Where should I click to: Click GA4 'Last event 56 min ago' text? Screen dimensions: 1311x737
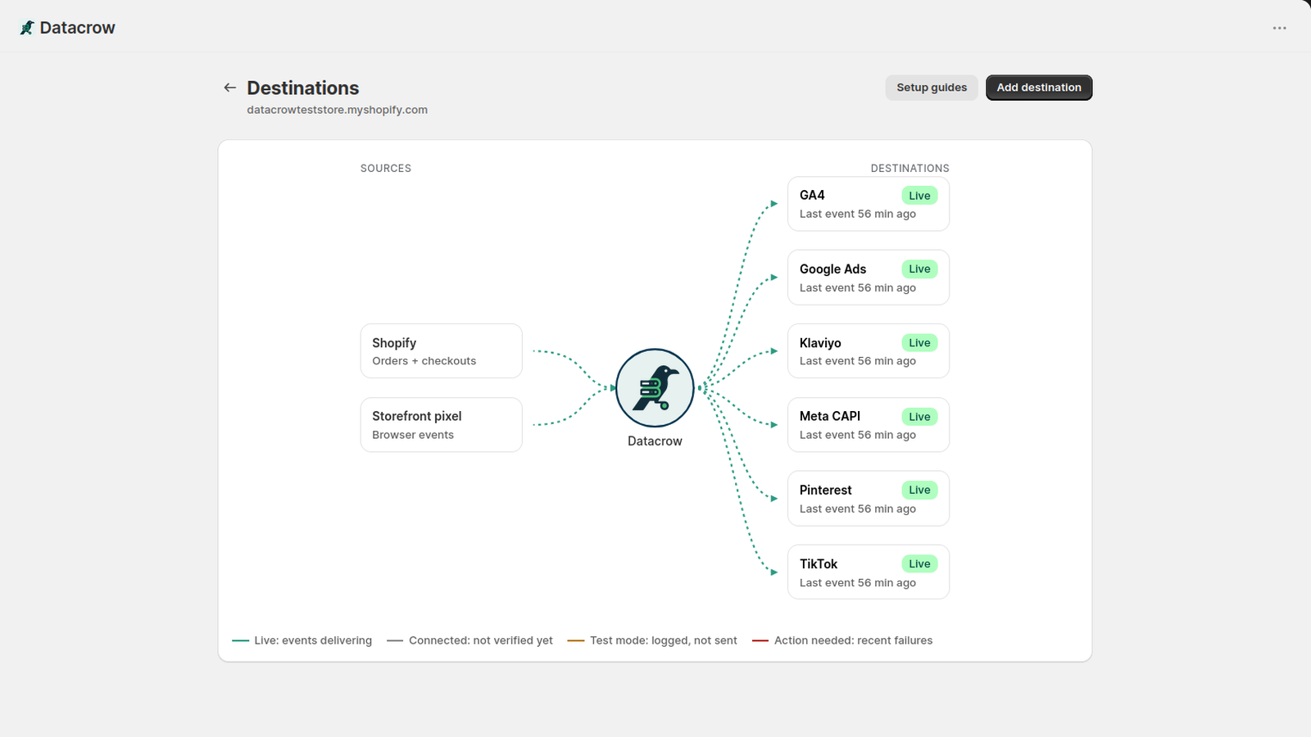858,214
